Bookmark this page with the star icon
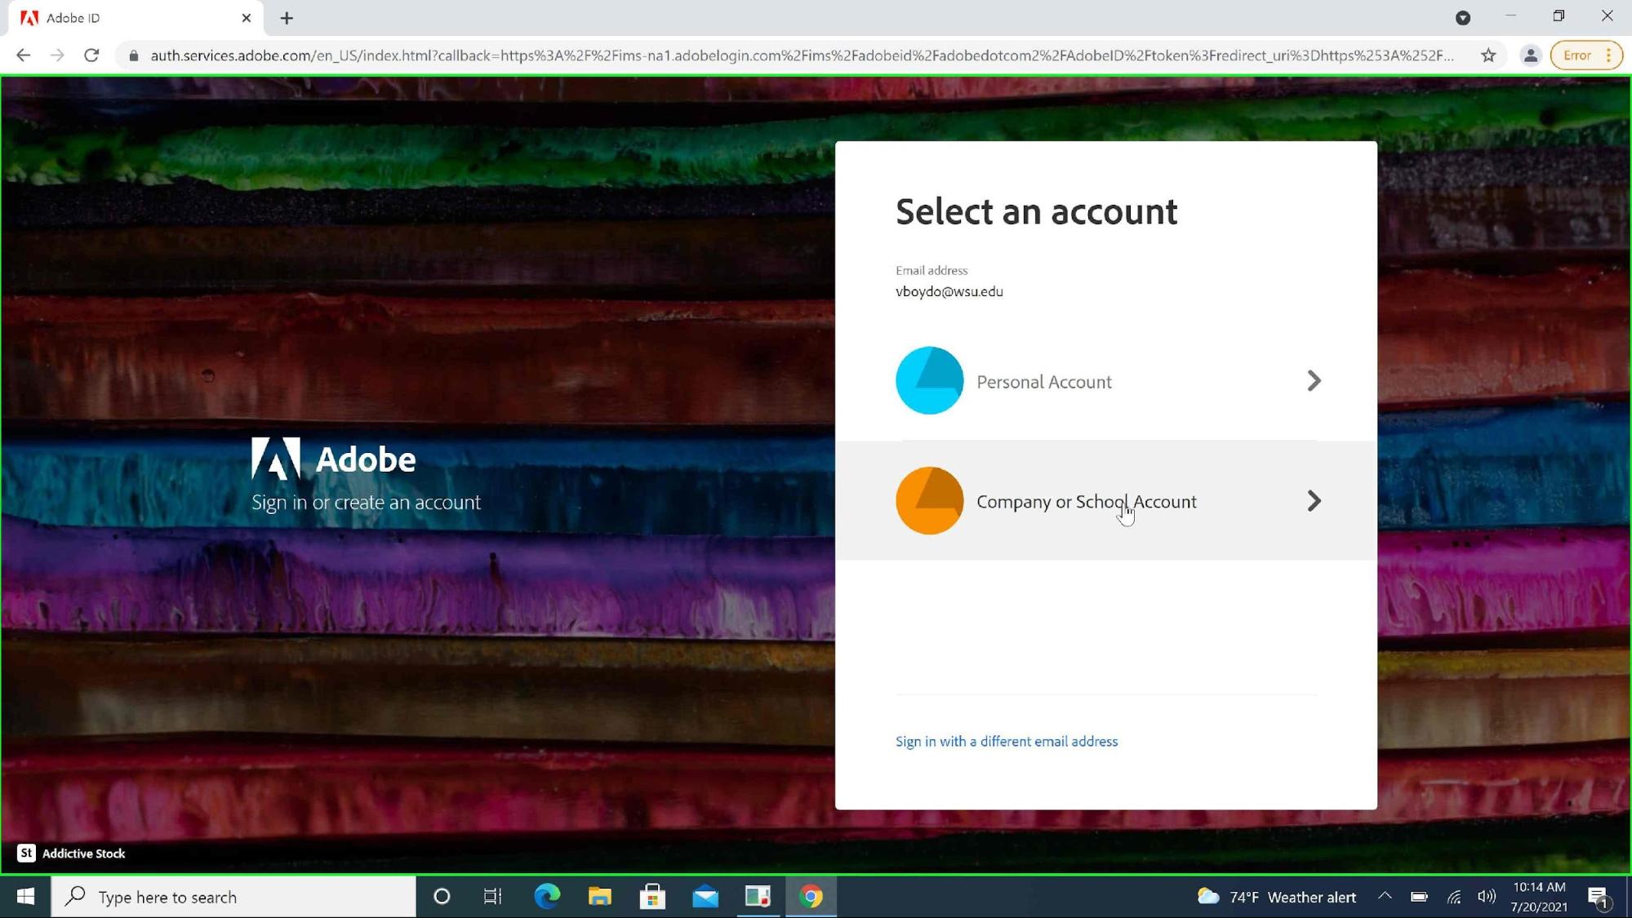This screenshot has width=1632, height=918. 1488,55
